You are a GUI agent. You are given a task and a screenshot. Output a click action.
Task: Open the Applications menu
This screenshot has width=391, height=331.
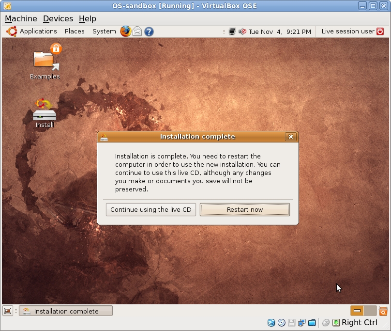pos(38,31)
